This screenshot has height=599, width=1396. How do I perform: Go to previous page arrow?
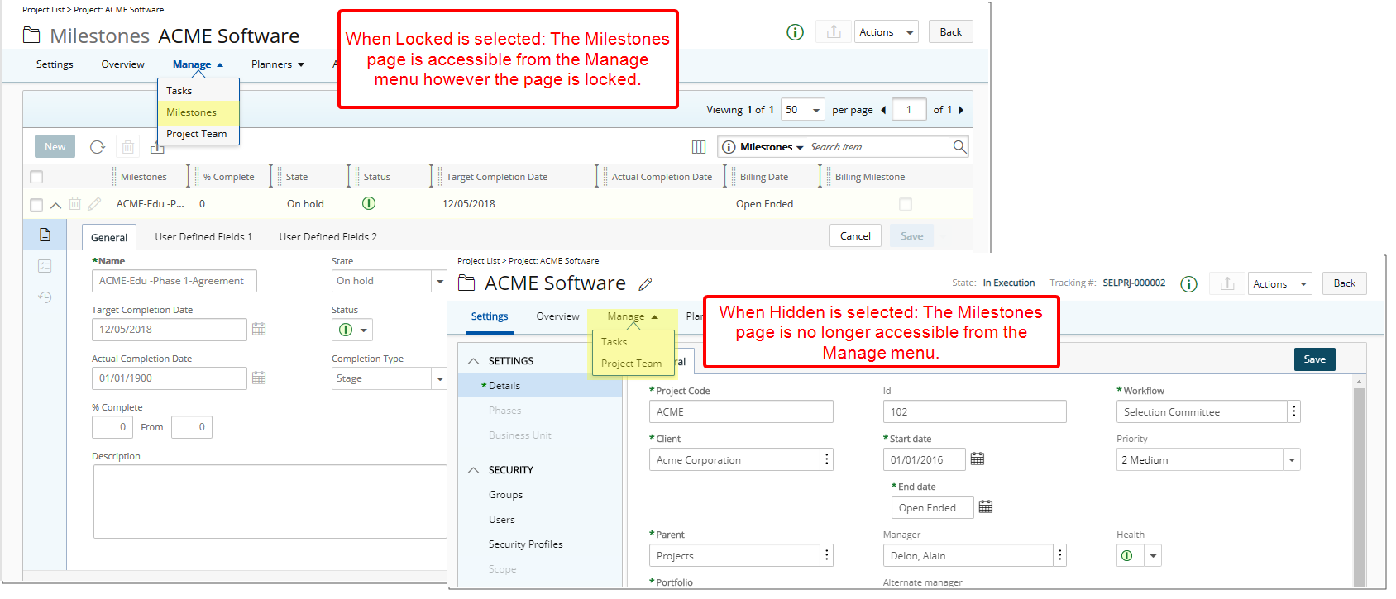pyautogui.click(x=883, y=110)
